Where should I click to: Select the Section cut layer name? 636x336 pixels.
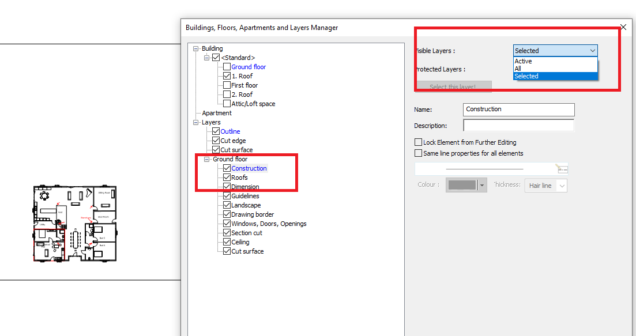click(x=247, y=233)
